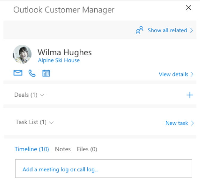The width and height of the screenshot is (200, 194).
Task: Click the chevron beside View details
Action: tap(192, 74)
